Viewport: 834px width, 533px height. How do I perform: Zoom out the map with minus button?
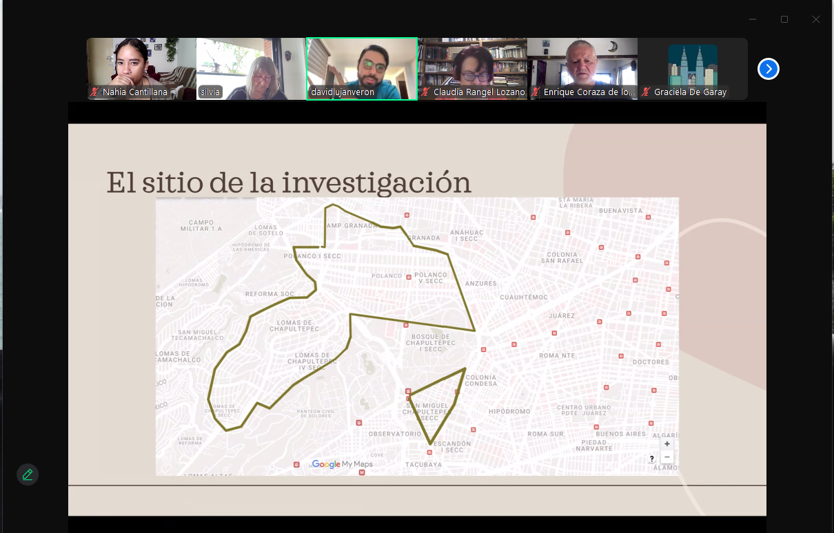[x=667, y=457]
